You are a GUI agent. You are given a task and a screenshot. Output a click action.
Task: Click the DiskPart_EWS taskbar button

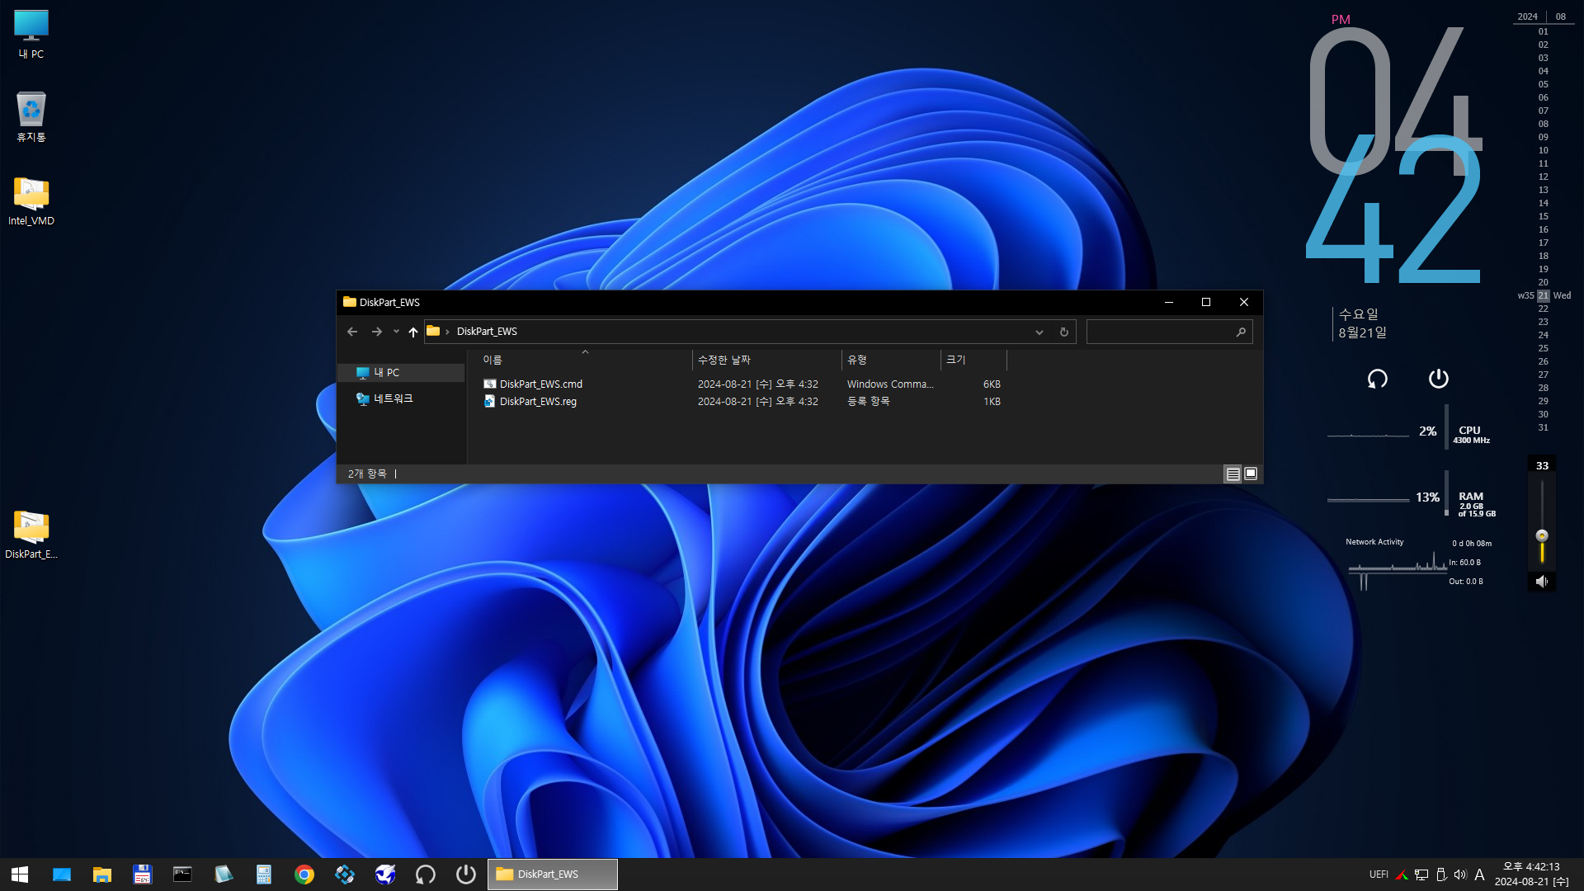click(553, 874)
